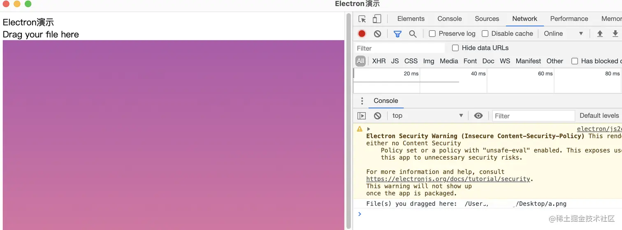This screenshot has height=230, width=622.
Task: Filter requests by Font type
Action: 470,61
